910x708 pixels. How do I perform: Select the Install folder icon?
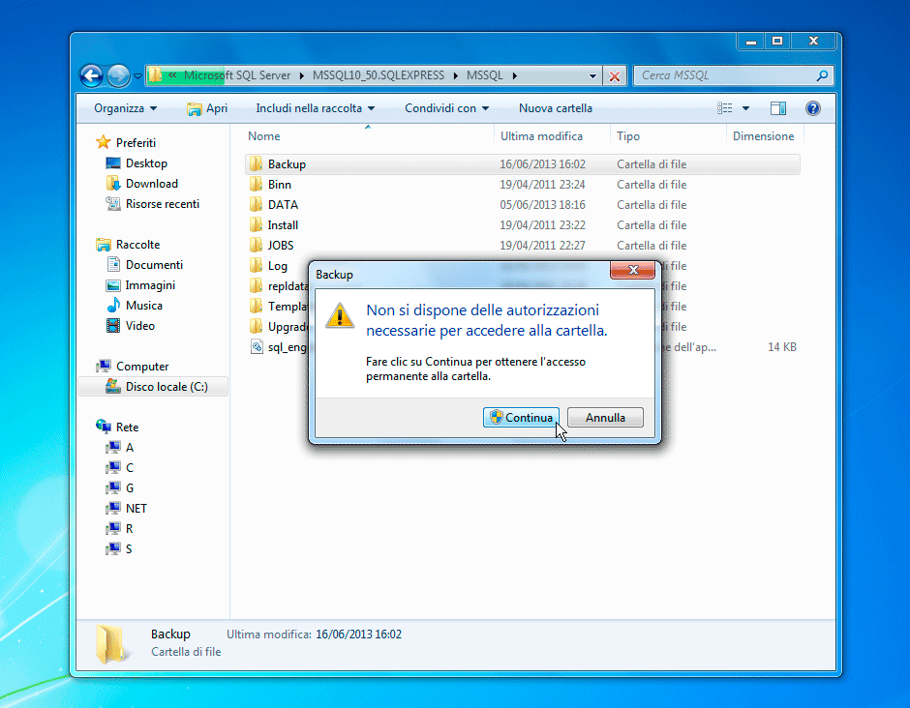pyautogui.click(x=256, y=225)
